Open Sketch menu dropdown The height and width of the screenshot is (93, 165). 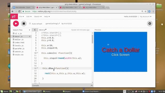point(38,17)
